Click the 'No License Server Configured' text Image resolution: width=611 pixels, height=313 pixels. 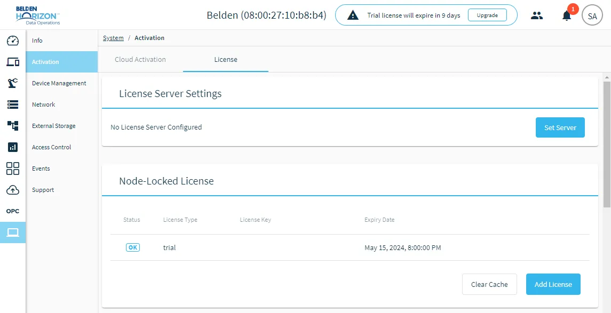tap(156, 127)
